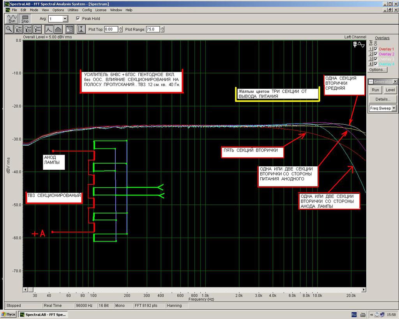
Task: Click the Пуск Start button
Action: (9, 314)
